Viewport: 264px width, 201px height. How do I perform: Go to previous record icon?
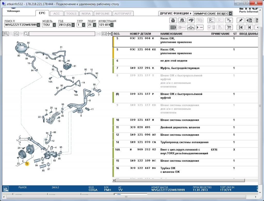[x=249, y=27]
